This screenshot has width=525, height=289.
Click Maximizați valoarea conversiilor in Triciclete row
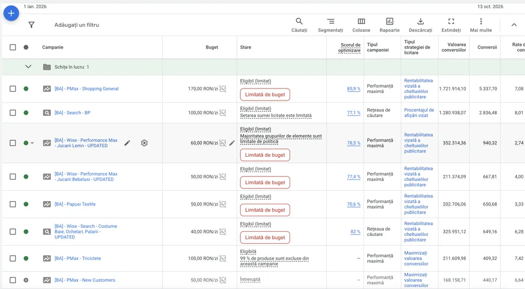click(416, 258)
